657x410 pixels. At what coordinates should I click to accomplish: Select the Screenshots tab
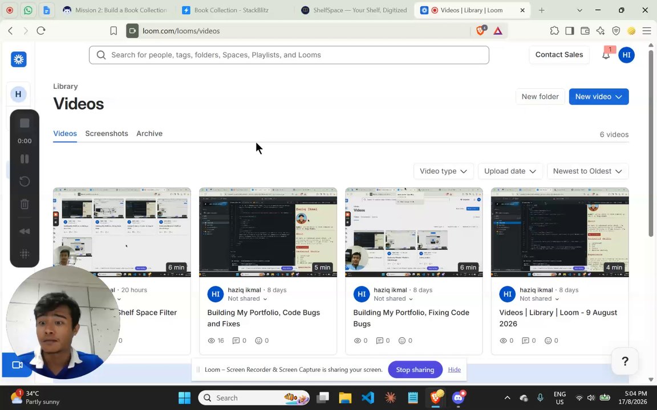tap(107, 133)
